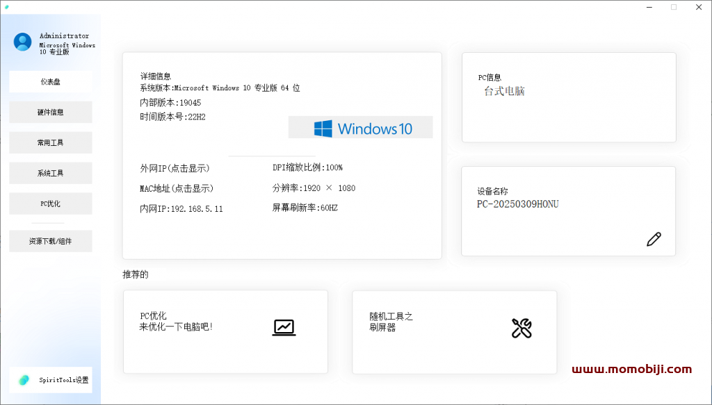Click the 内部版本:19045 text

[170, 103]
